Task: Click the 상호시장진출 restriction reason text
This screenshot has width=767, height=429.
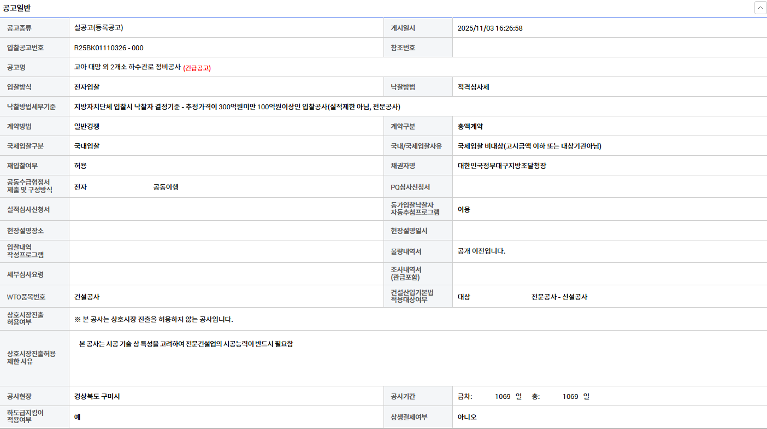Action: point(186,344)
